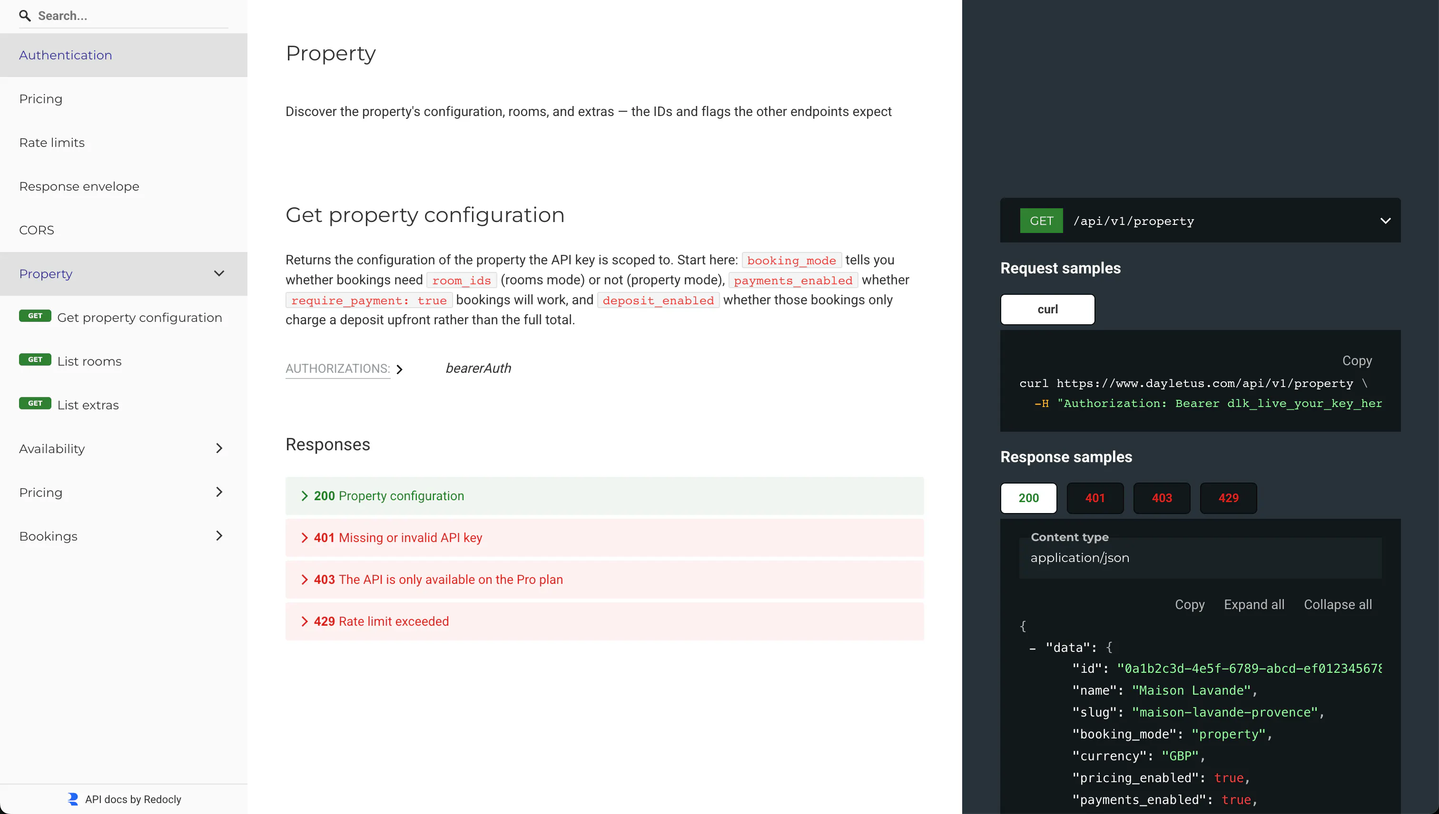Expand 403 Pro plan response row
The height and width of the screenshot is (814, 1439).
pos(604,580)
